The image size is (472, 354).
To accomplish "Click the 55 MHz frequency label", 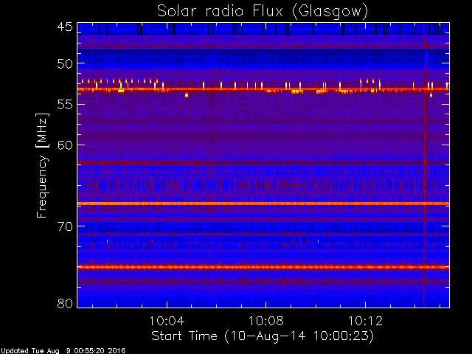I will pyautogui.click(x=65, y=105).
